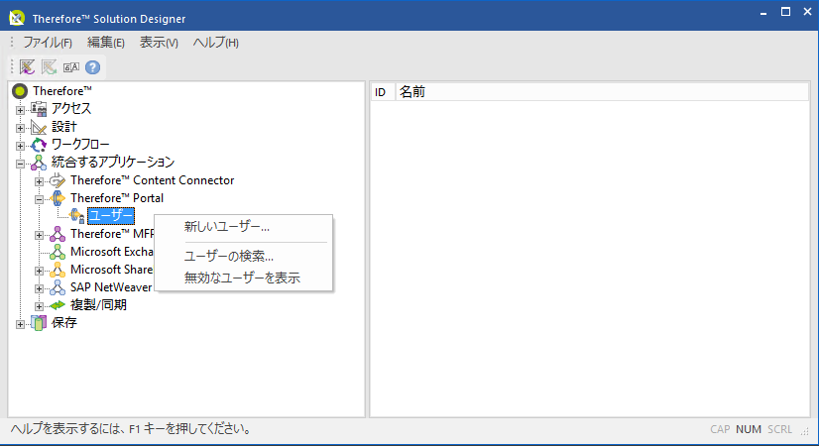Click the ワークフロー circular arrows icon
Image resolution: width=819 pixels, height=446 pixels.
(39, 144)
